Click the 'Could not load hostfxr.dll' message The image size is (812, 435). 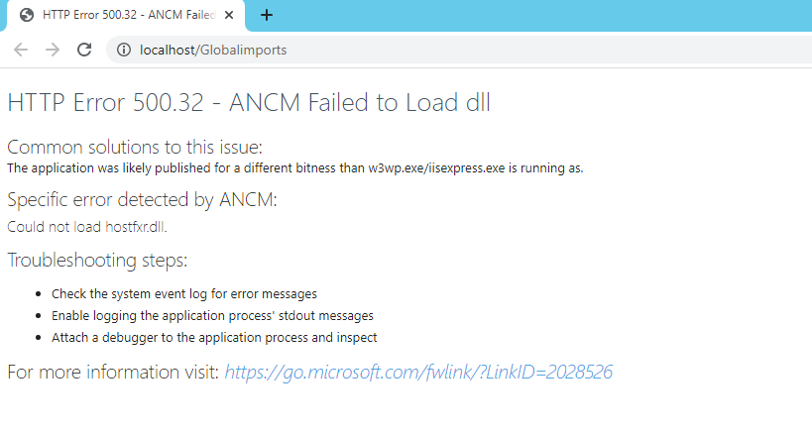87,227
